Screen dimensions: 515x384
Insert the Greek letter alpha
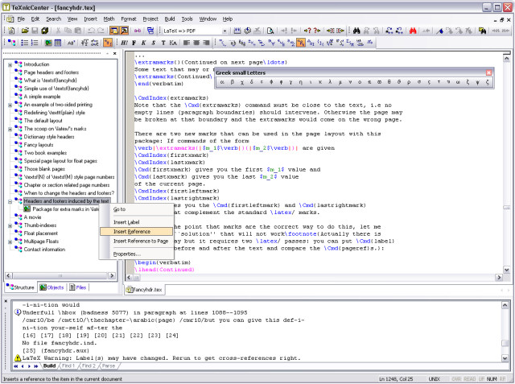pos(222,82)
